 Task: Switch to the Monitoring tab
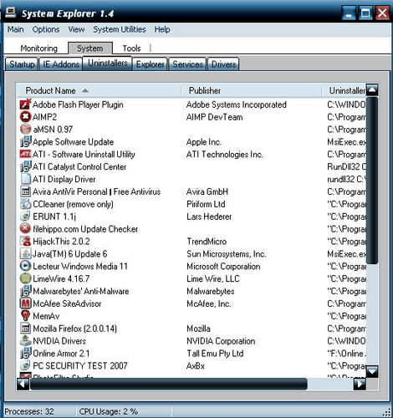coord(38,48)
